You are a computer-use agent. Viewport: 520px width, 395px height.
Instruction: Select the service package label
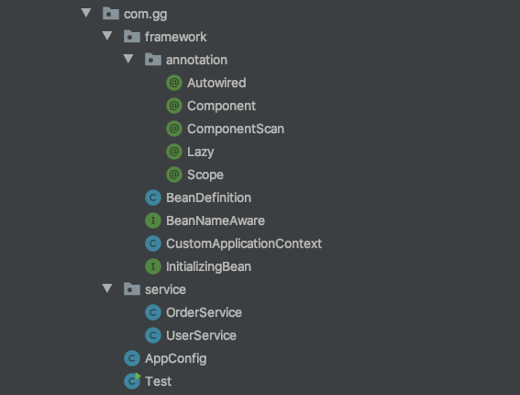[x=165, y=289]
